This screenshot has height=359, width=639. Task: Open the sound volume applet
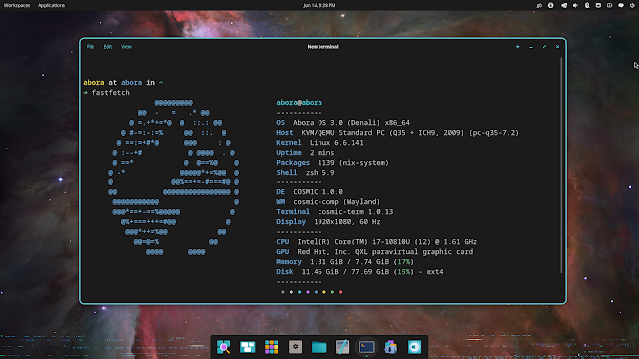point(575,5)
